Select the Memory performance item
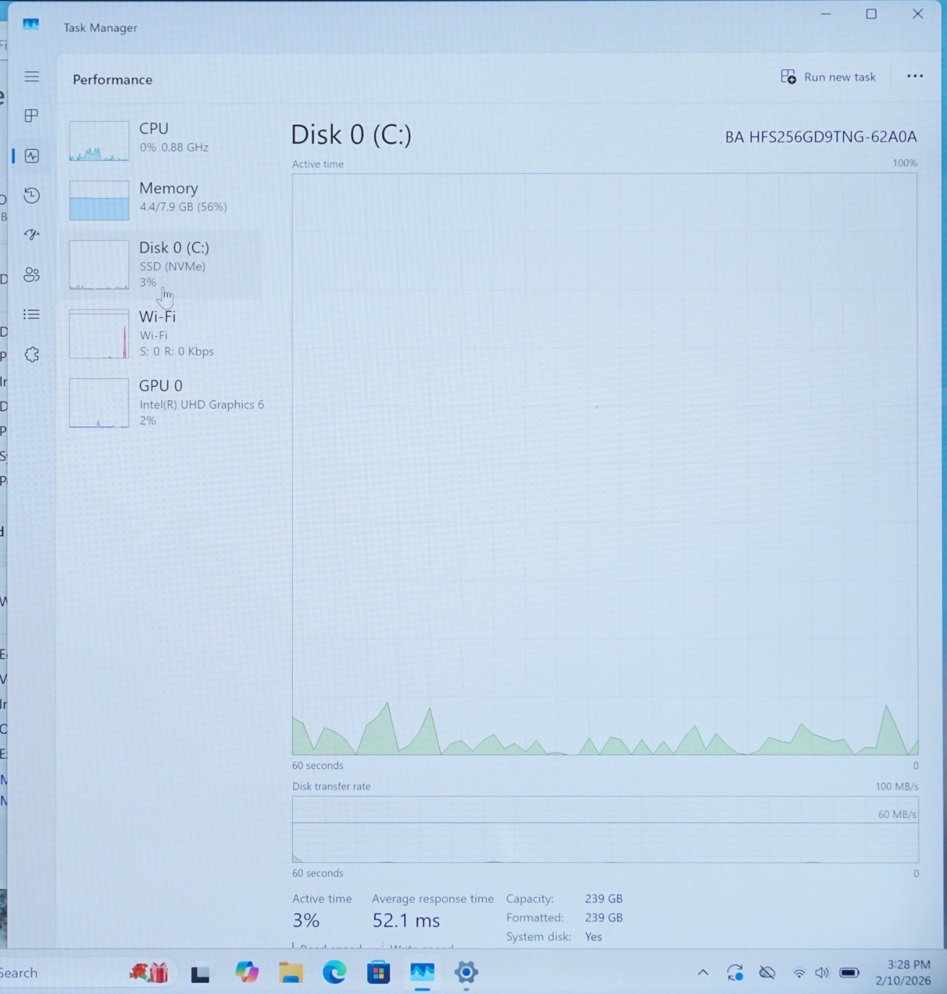 pos(162,200)
